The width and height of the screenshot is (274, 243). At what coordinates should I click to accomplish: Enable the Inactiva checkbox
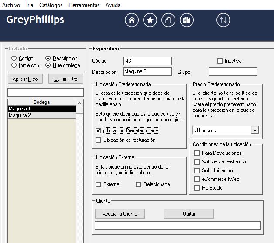219,61
